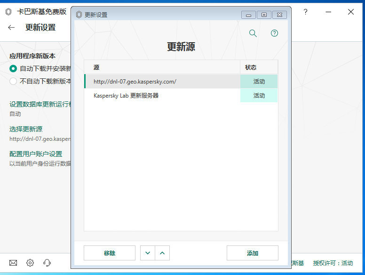Minimize the main 卡巴斯基免费版 window

pyautogui.click(x=328, y=12)
